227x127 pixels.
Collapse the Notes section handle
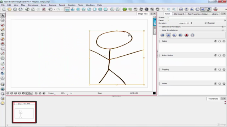[160, 84]
